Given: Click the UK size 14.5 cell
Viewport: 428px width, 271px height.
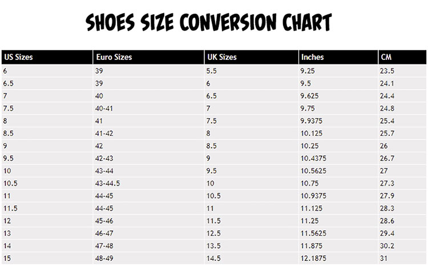Looking at the screenshot, I should [252, 258].
